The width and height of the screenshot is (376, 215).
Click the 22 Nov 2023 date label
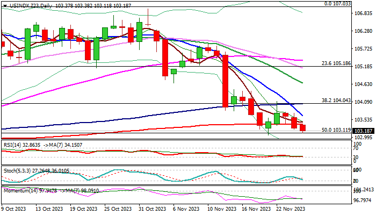click(x=291, y=210)
